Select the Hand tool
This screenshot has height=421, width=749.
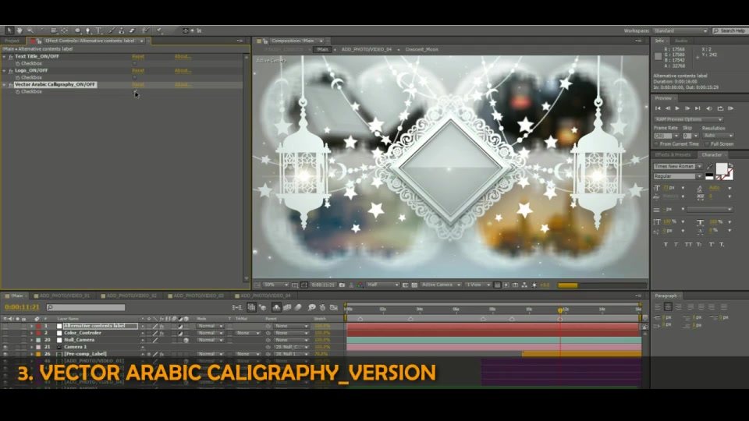(20, 30)
